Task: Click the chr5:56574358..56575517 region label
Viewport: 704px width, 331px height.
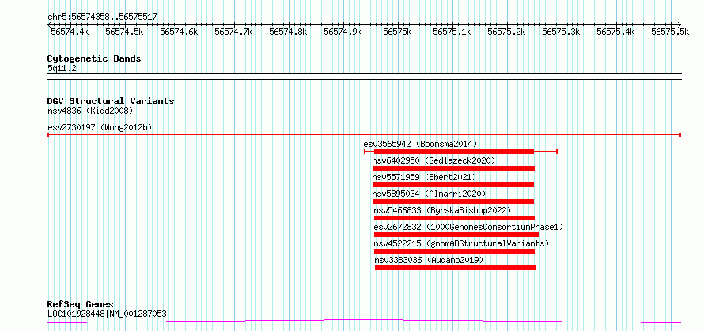Action: point(102,17)
